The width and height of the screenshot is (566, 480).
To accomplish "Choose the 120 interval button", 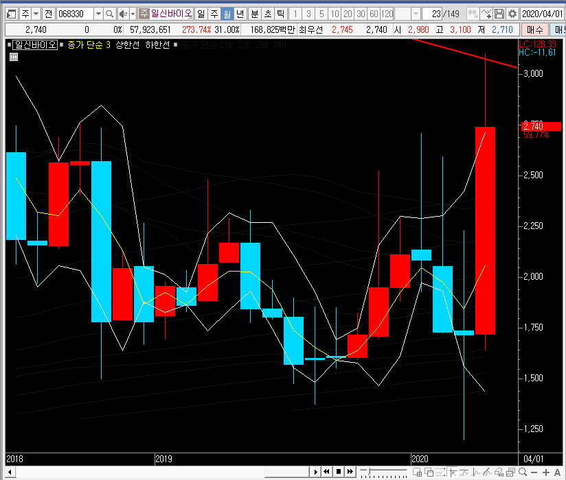I will pos(387,14).
